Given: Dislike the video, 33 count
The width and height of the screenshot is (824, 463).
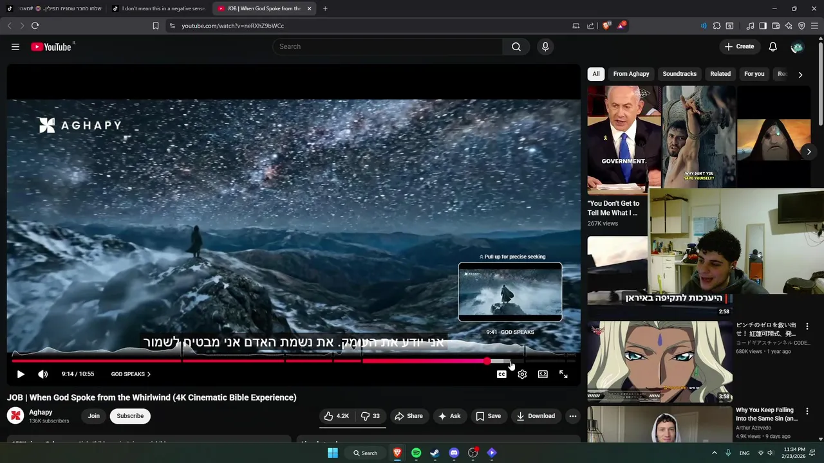Looking at the screenshot, I should click(x=370, y=416).
